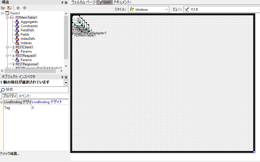Pin the オブジェクト インスペクタ panel

tap(62, 77)
